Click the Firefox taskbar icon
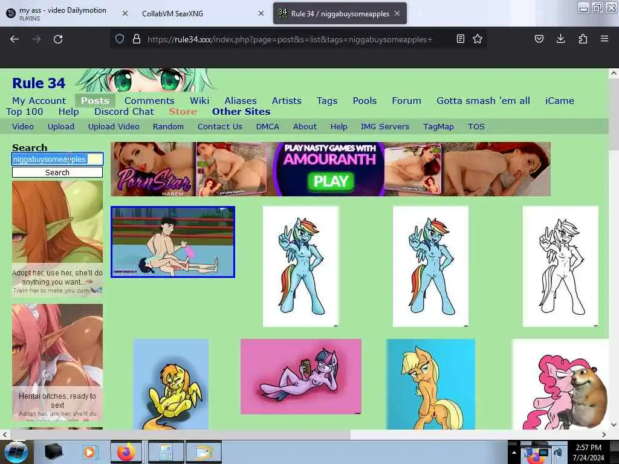 [126, 452]
